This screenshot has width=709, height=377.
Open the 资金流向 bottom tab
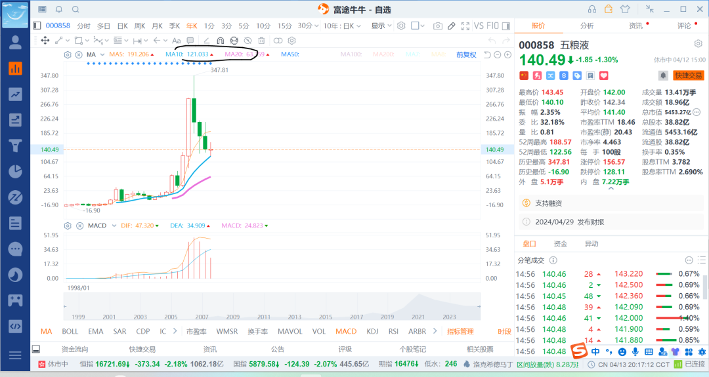click(75, 349)
